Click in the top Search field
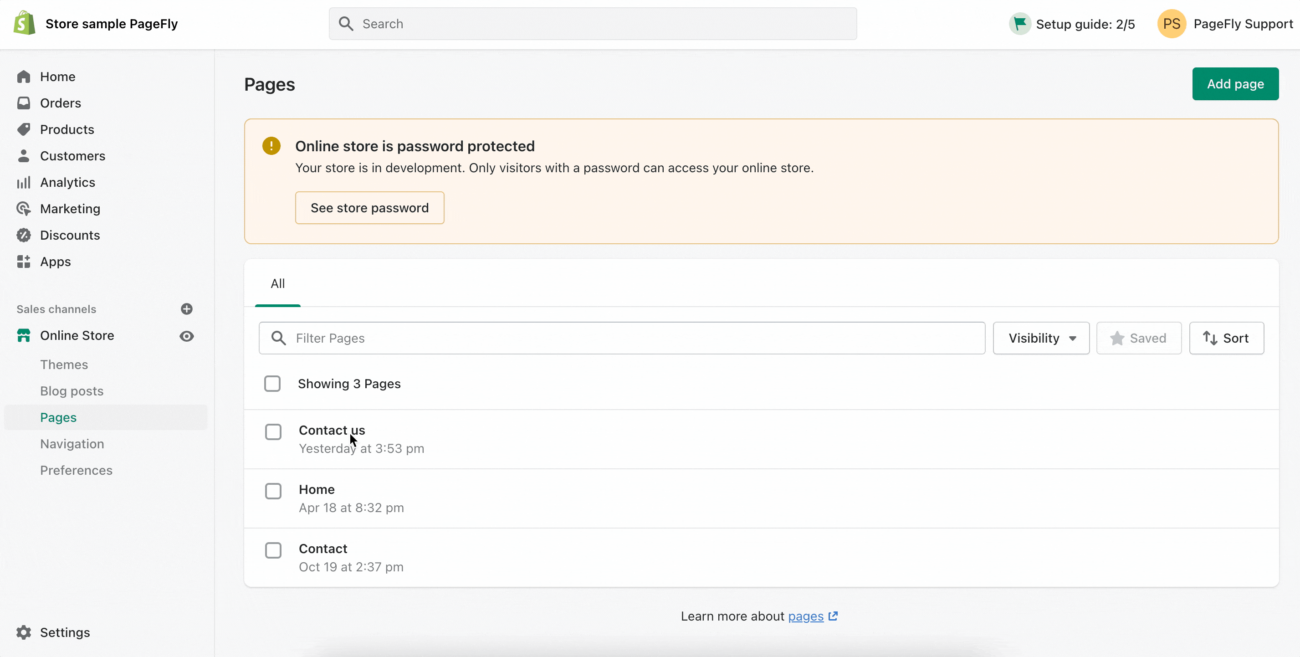Image resolution: width=1300 pixels, height=657 pixels. pos(593,24)
